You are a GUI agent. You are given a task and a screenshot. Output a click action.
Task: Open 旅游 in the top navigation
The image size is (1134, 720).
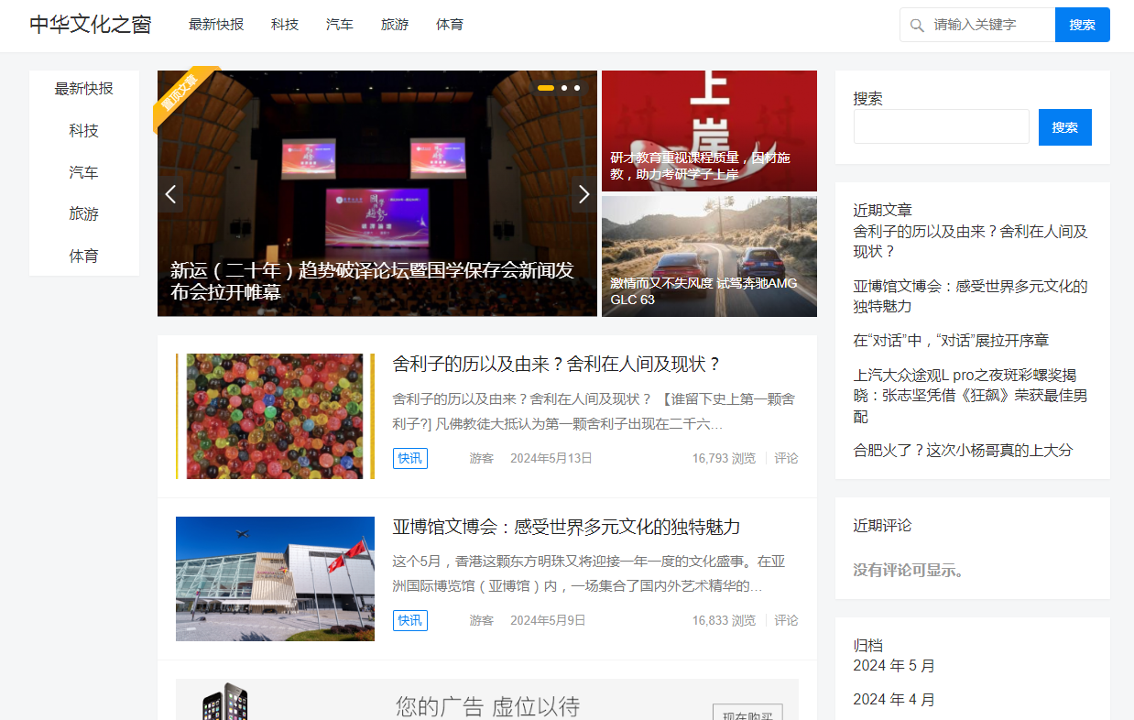click(395, 25)
